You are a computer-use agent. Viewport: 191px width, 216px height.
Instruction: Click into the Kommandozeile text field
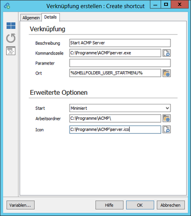tap(115, 53)
